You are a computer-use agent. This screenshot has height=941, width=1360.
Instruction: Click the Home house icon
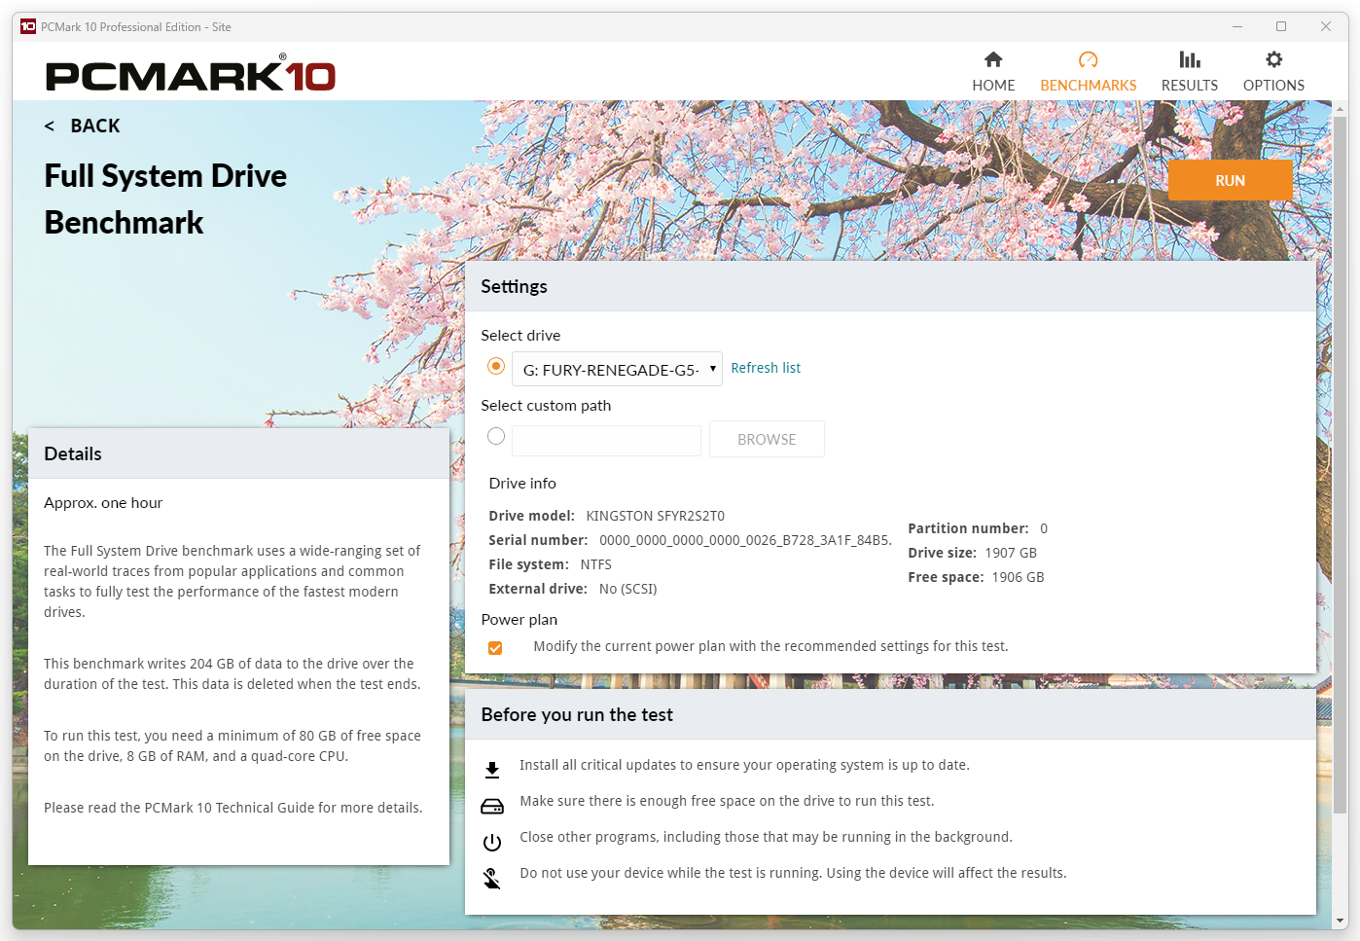992,59
